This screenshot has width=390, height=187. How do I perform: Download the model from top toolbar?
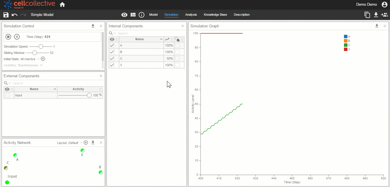point(376,15)
